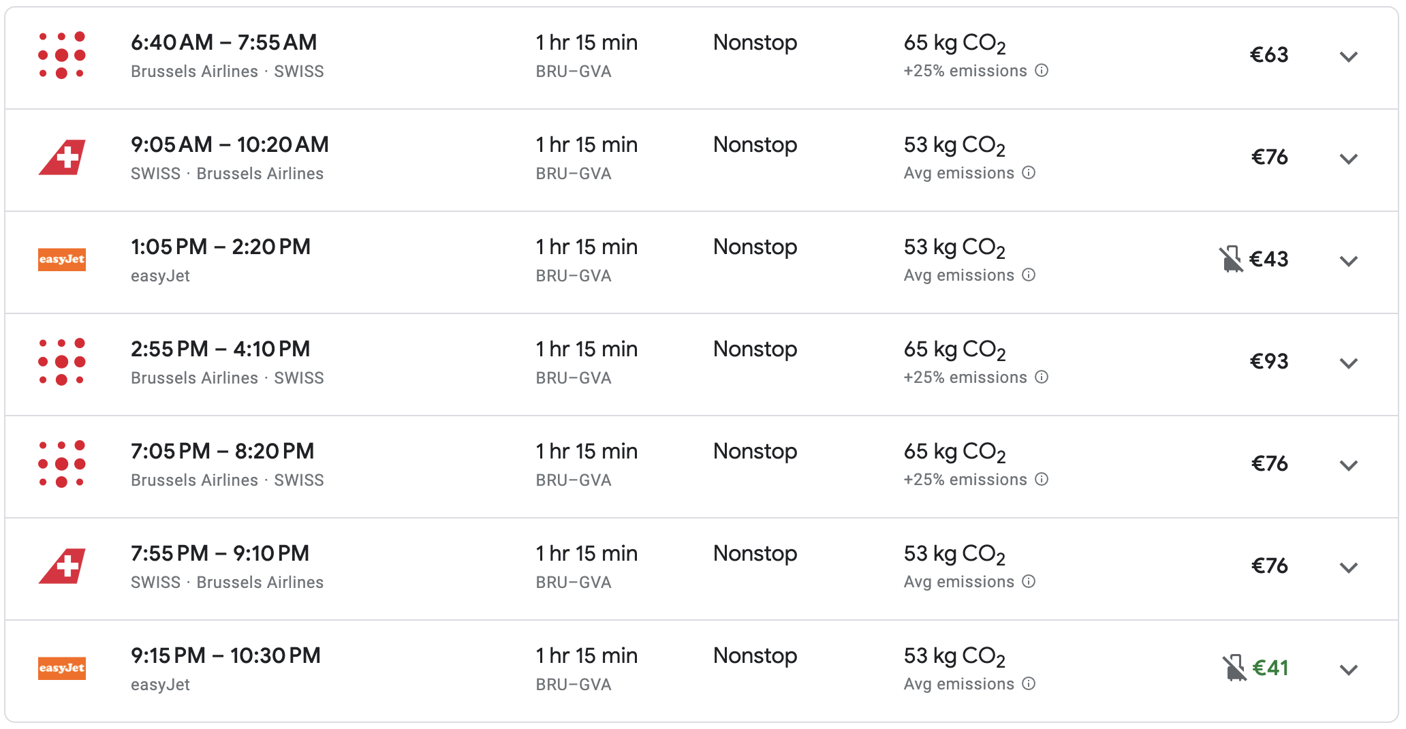Click Brussels Airlines logo on 6:40 AM flight
1406x729 pixels.
62,55
